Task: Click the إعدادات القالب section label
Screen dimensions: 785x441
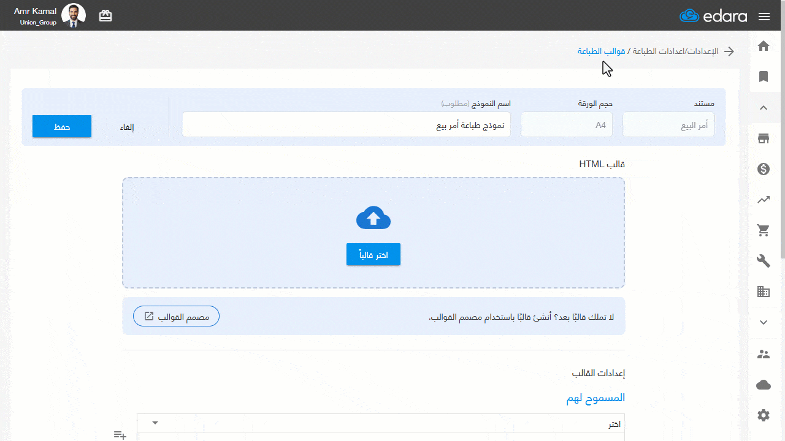Action: pos(599,373)
